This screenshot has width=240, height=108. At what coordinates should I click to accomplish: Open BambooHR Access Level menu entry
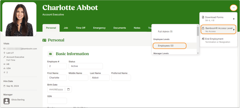(218, 29)
